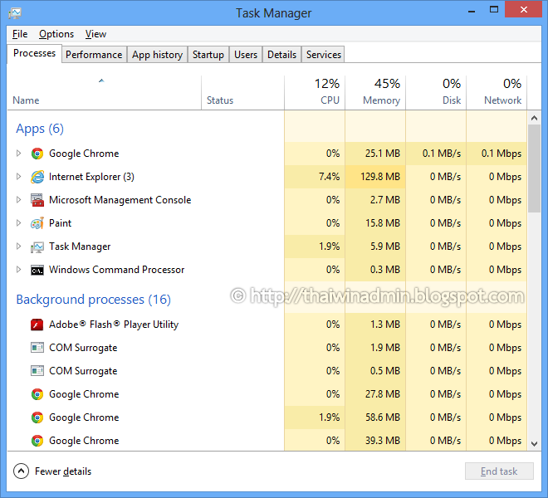The width and height of the screenshot is (548, 498).
Task: Select the Internet Explorer app icon
Action: click(37, 177)
